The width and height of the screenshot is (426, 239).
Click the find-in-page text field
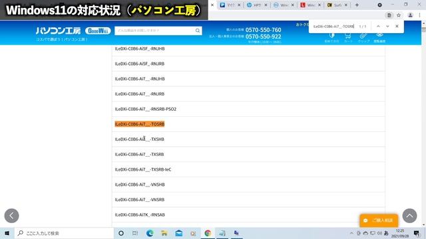coord(333,27)
